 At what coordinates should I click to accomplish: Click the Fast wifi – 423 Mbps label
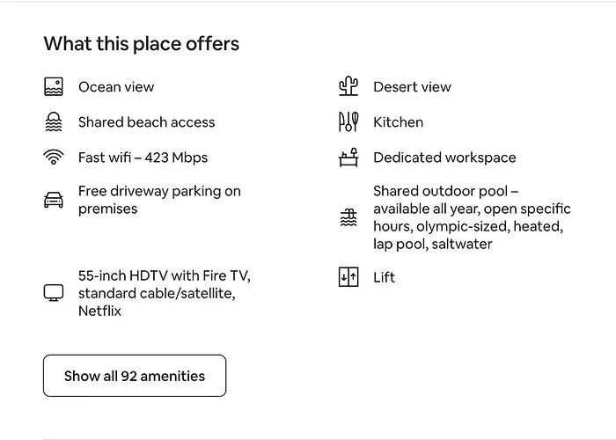click(143, 158)
